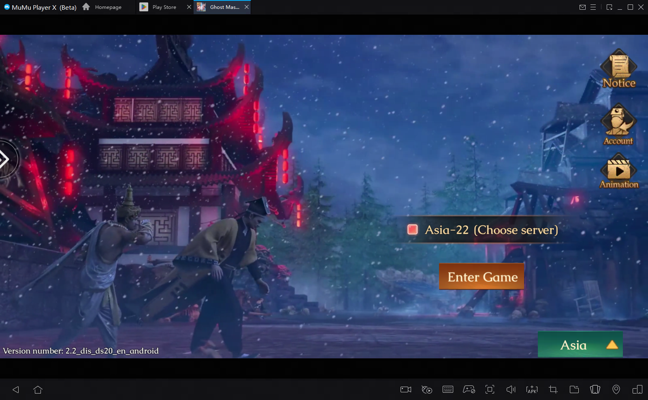648x400 pixels.
Task: Expand the collapsed left side panel
Action: click(x=5, y=159)
